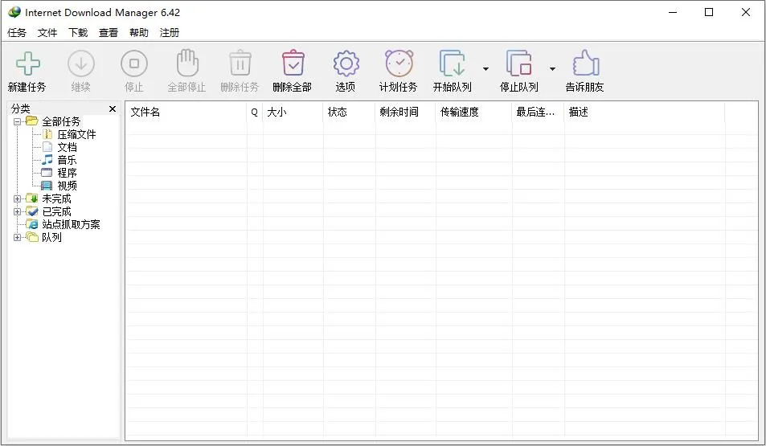Click the 开始队列 (start queue) icon

(452, 64)
